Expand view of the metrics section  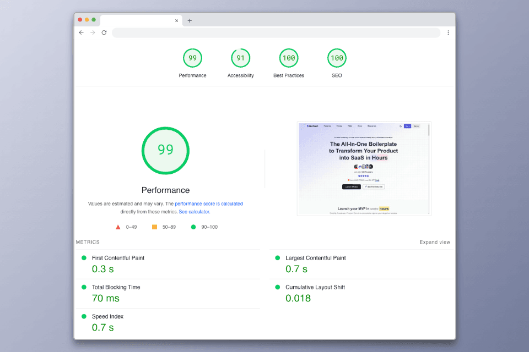coord(434,242)
